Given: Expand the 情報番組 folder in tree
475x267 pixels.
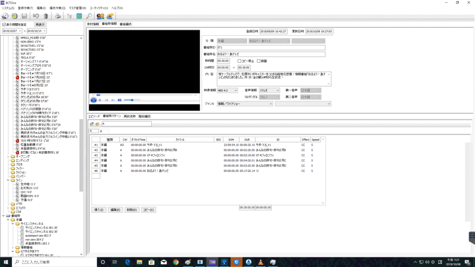Looking at the screenshot, I should (x=13, y=248).
